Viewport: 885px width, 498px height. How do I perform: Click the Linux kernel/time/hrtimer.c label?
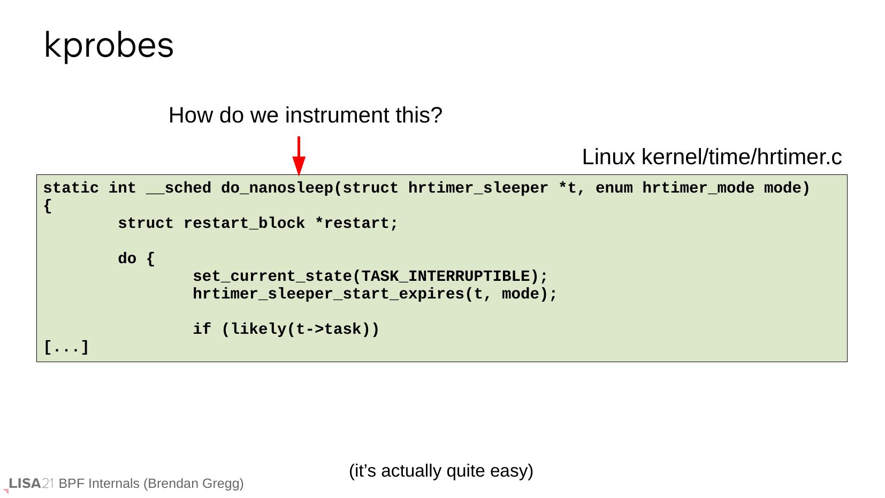[x=711, y=157]
